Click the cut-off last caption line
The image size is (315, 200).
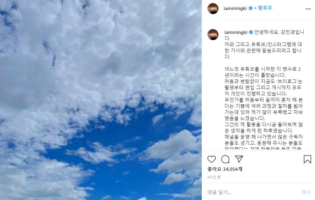pyautogui.click(x=263, y=148)
